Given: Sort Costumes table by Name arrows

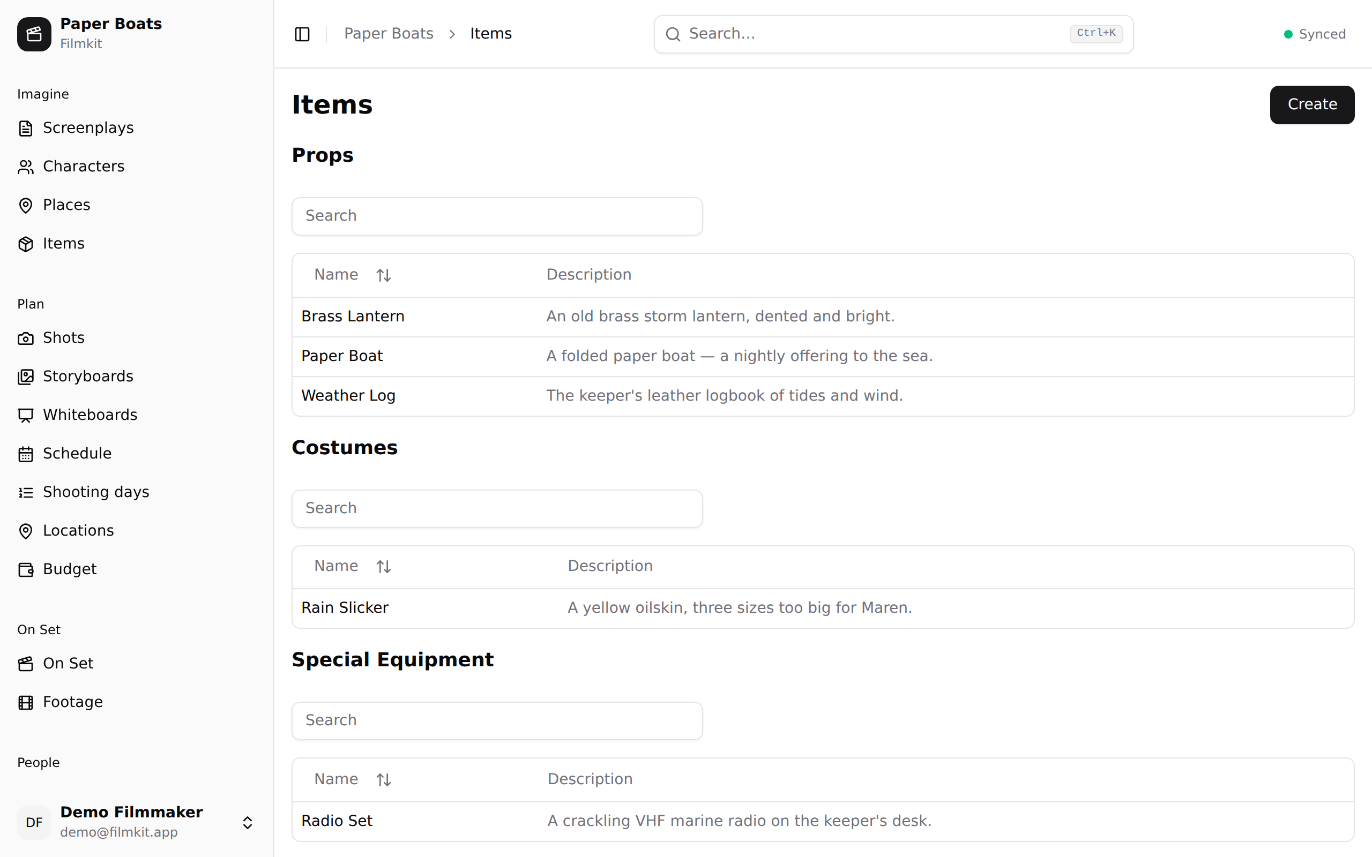Looking at the screenshot, I should pyautogui.click(x=384, y=567).
